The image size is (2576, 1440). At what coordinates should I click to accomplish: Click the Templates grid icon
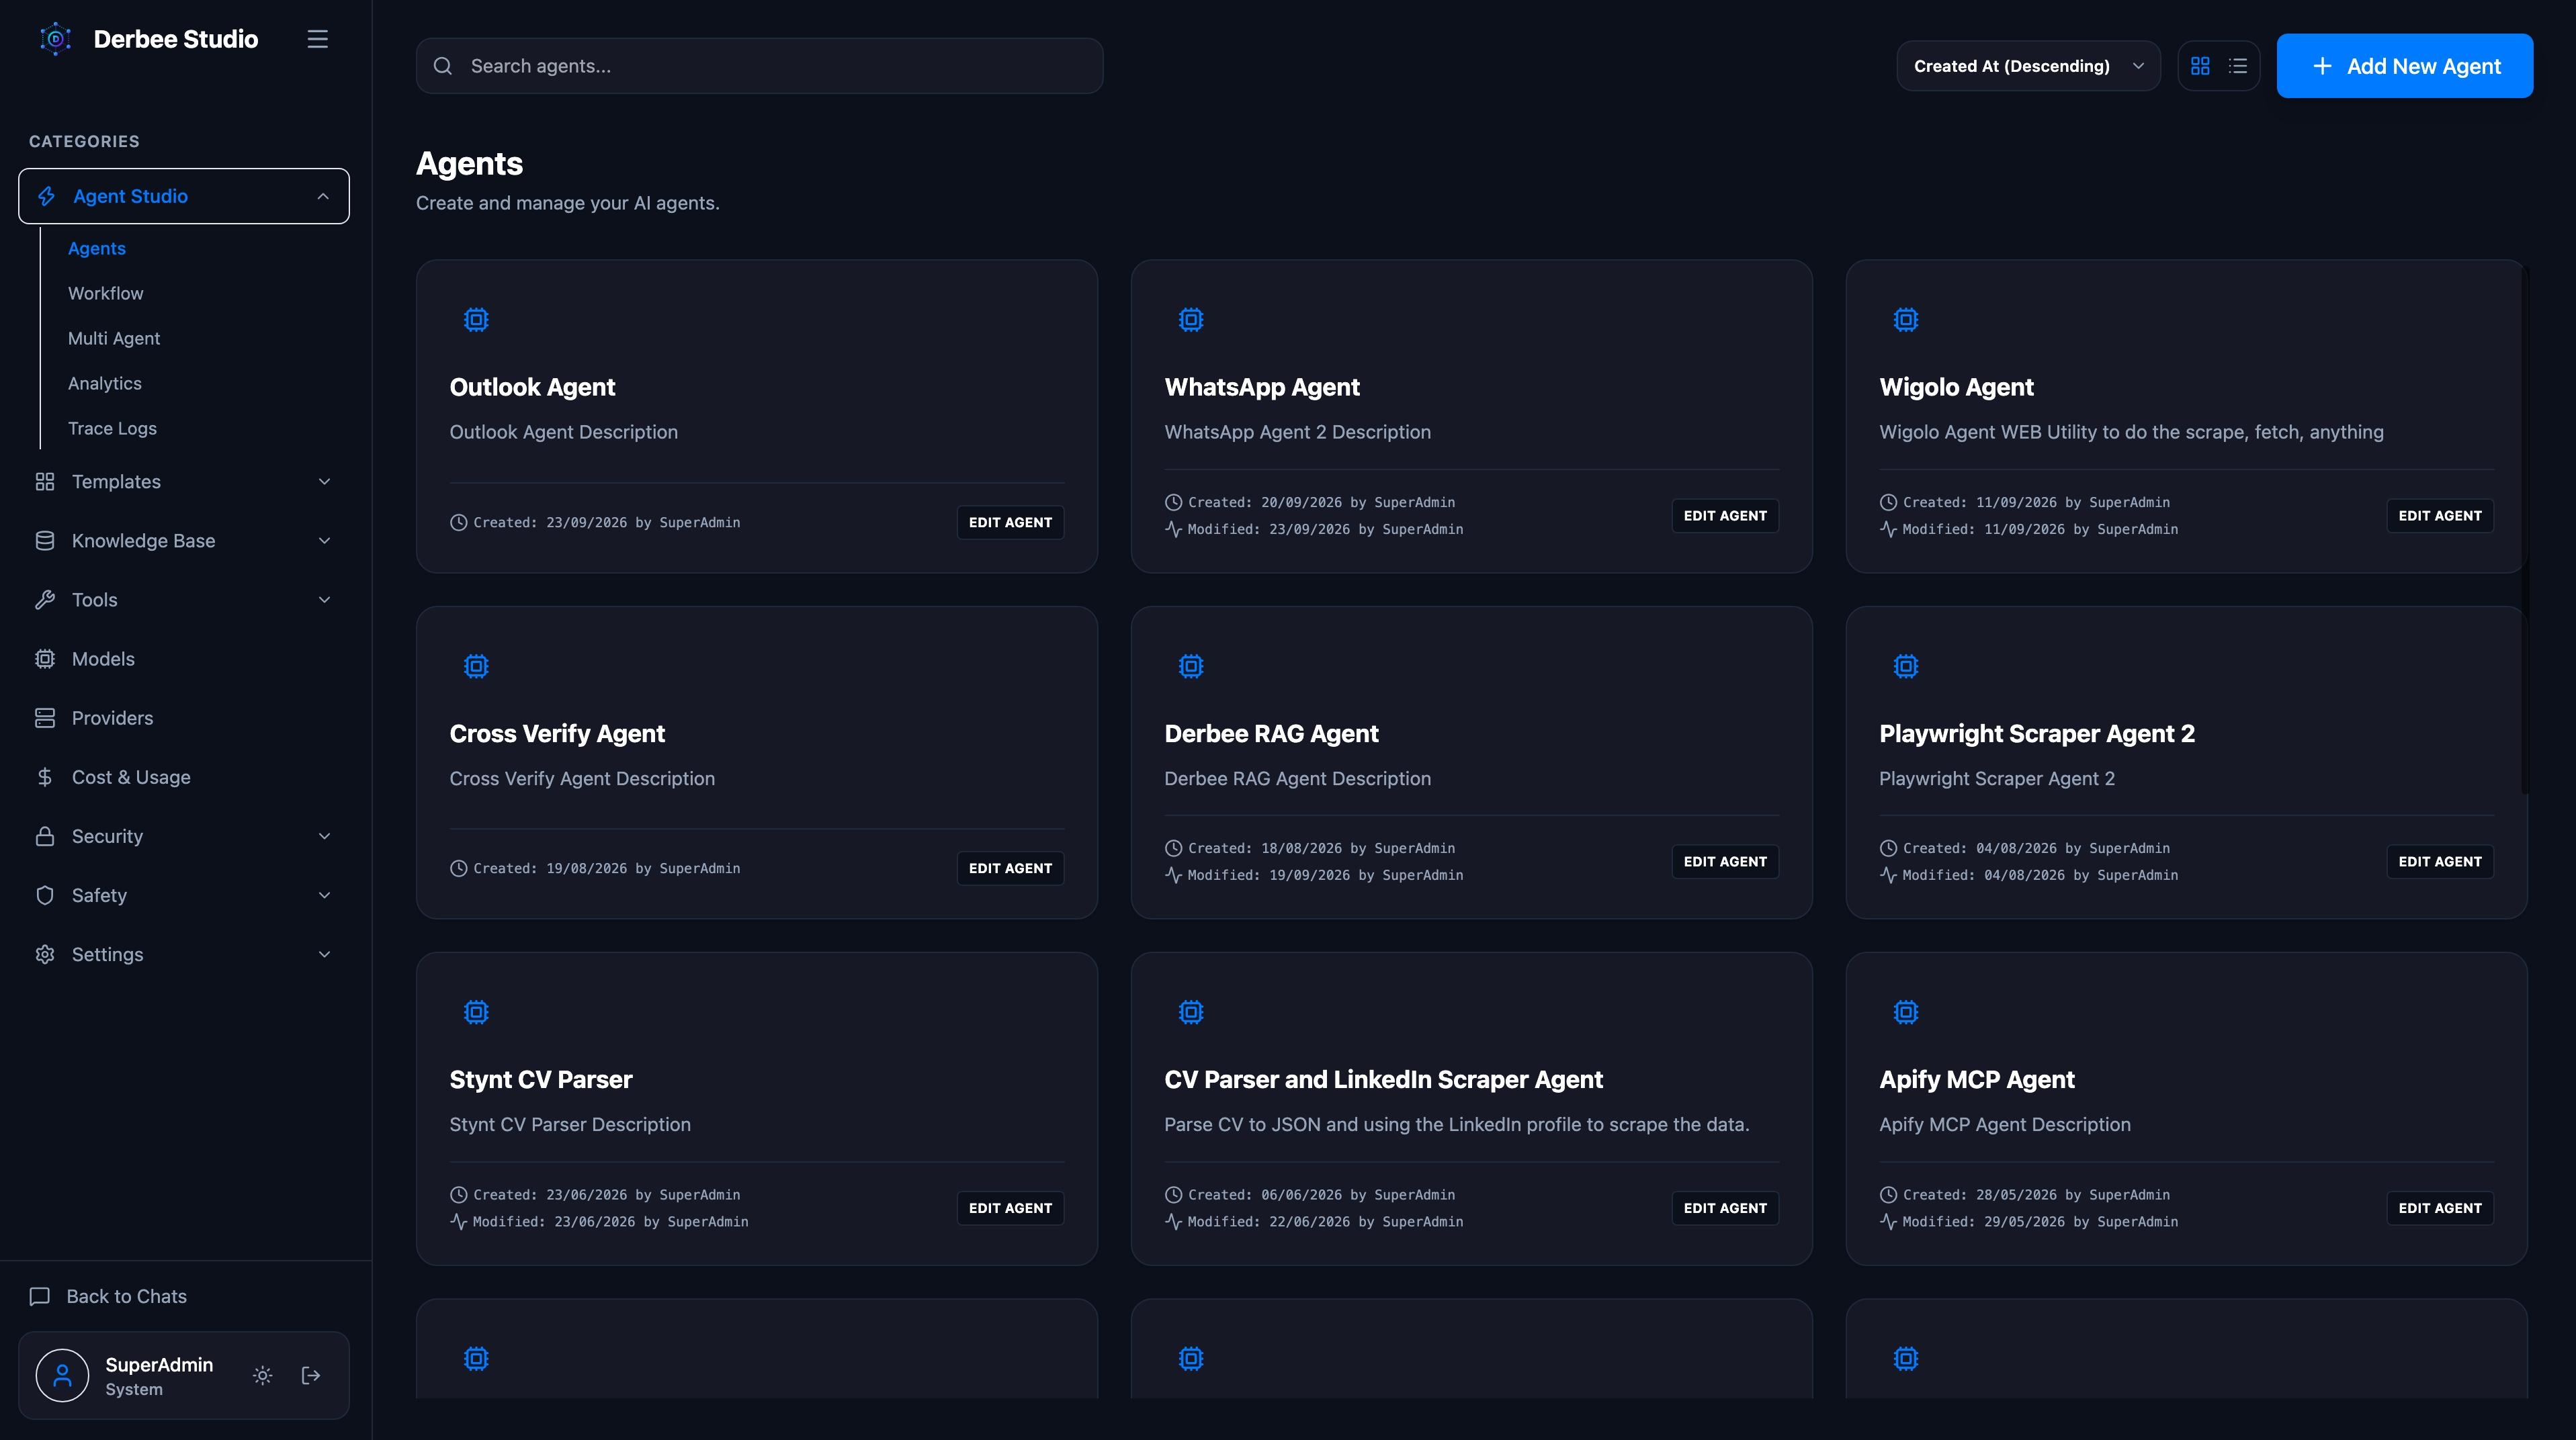pyautogui.click(x=45, y=482)
